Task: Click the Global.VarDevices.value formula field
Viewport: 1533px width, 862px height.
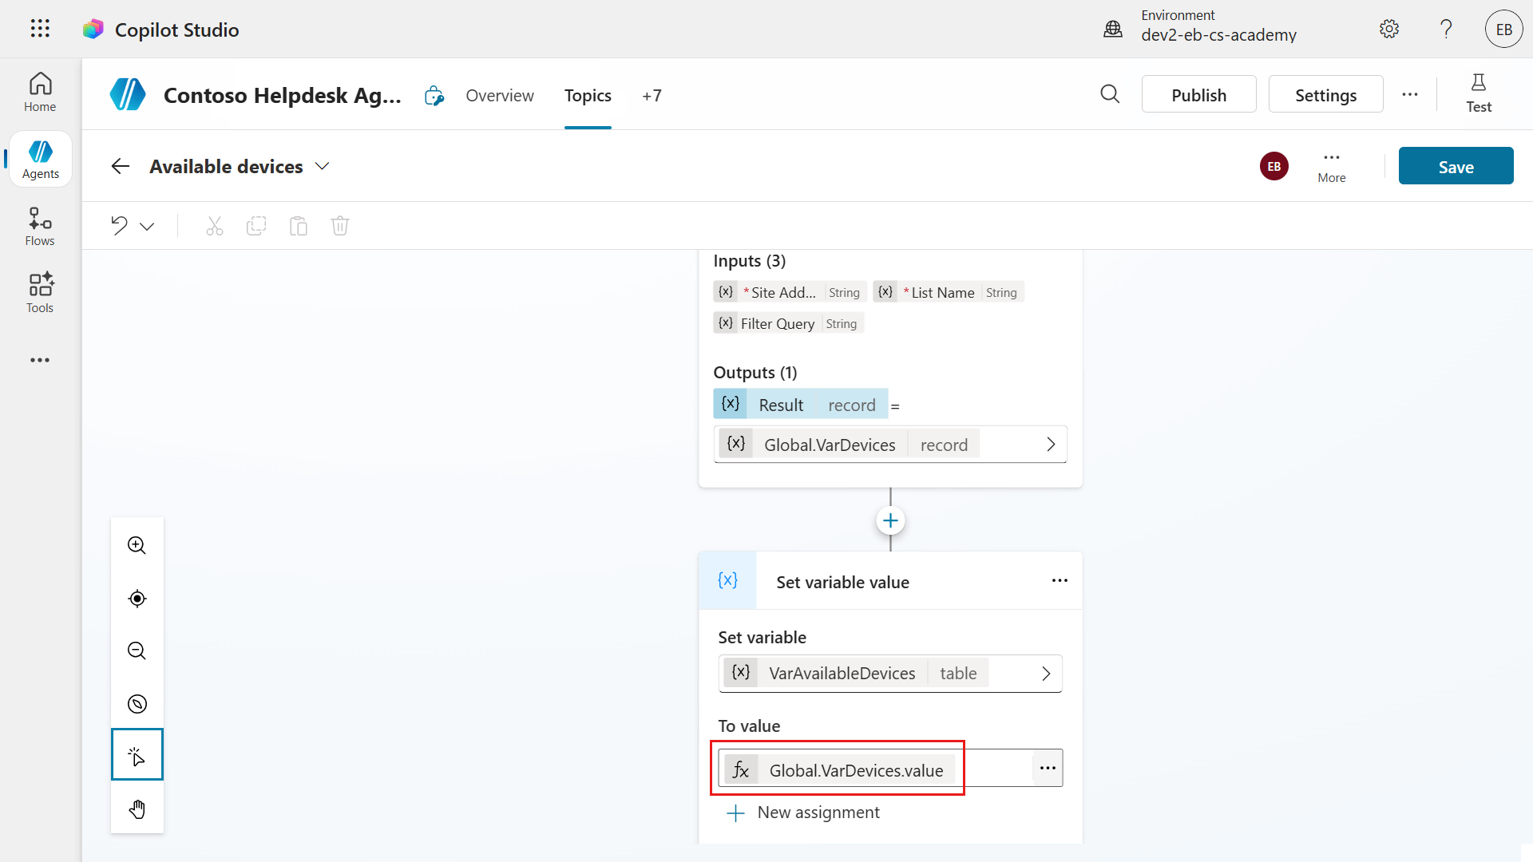Action: [x=855, y=770]
